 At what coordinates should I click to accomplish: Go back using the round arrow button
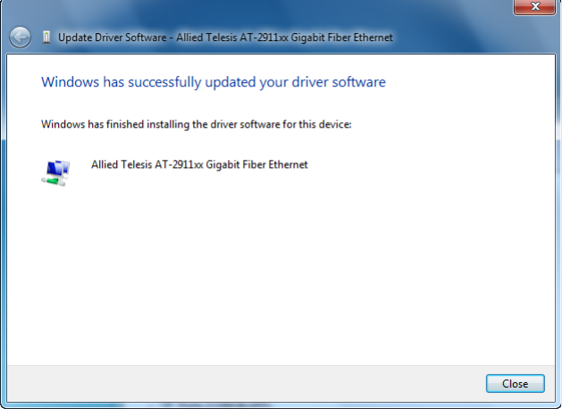[x=20, y=38]
